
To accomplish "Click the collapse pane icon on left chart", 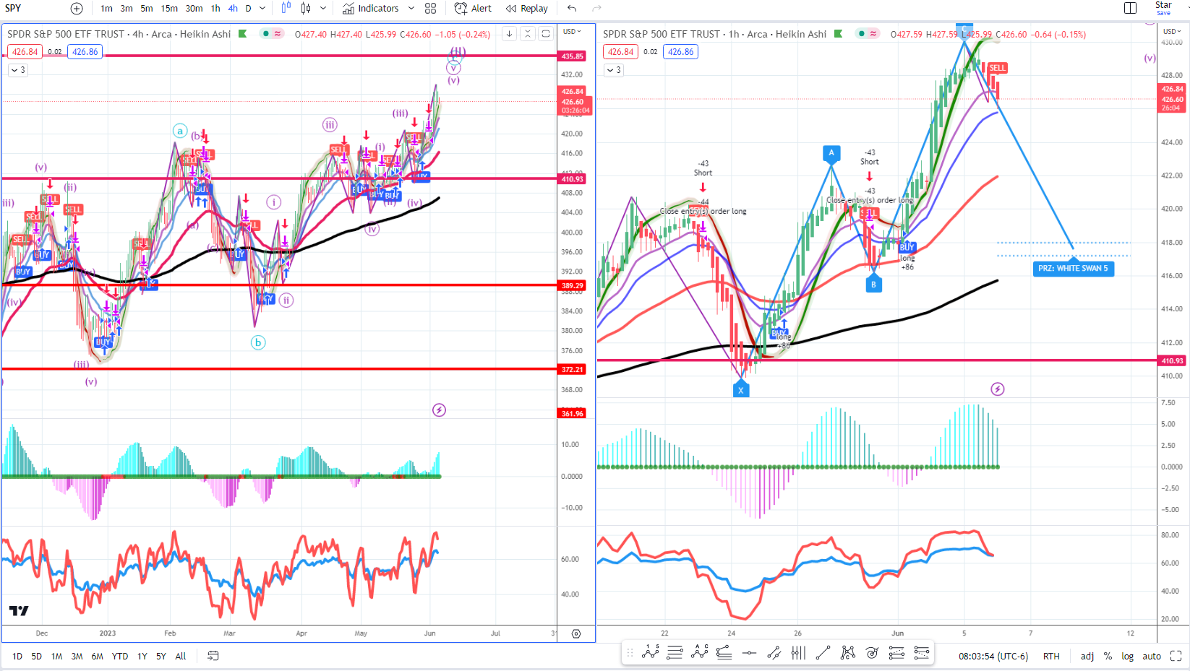I will click(528, 34).
